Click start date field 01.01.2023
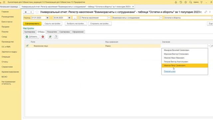 pyautogui.click(x=39, y=18)
